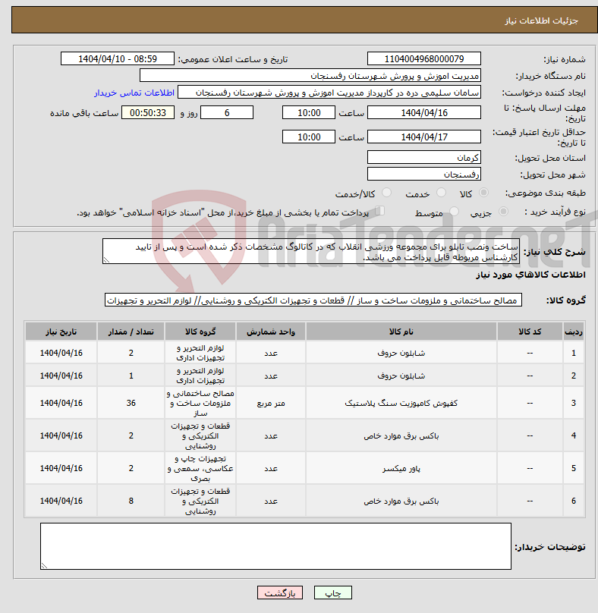Click the ایجاد کننده درخواست field
The image size is (598, 613).
pyautogui.click(x=329, y=93)
